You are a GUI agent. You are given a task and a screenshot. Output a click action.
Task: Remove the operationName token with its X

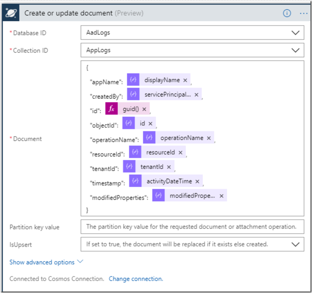tap(209, 138)
